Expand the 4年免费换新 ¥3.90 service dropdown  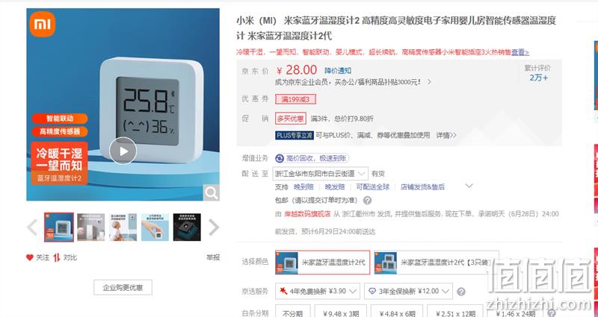pos(318,291)
